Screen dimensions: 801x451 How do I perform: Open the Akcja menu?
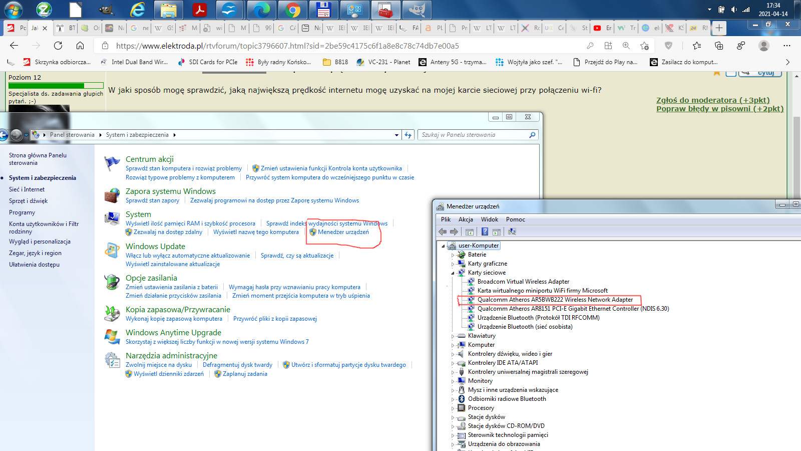point(466,219)
